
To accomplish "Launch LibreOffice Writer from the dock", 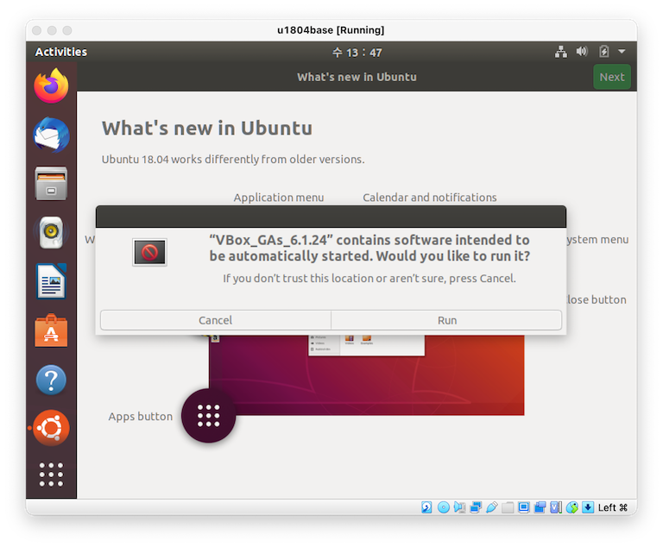I will click(x=51, y=281).
